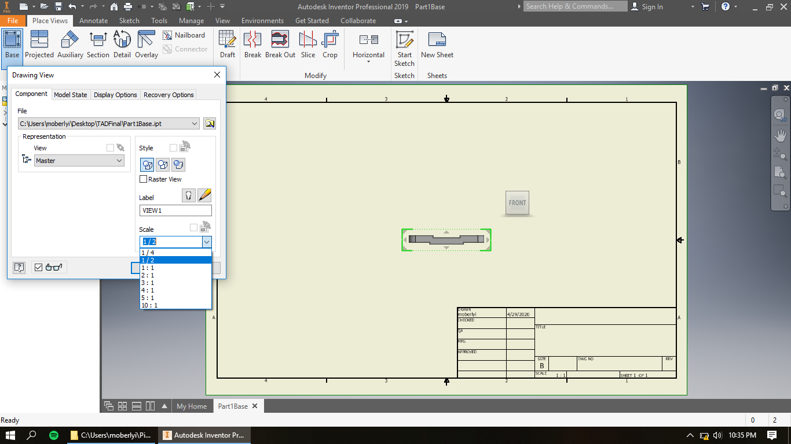
Task: Create a Draft view
Action: pos(228,45)
